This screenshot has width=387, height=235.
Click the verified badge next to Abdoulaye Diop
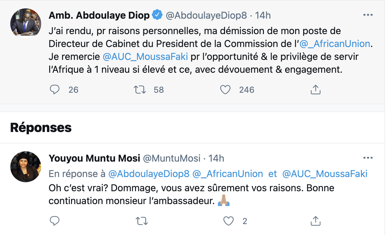(157, 14)
